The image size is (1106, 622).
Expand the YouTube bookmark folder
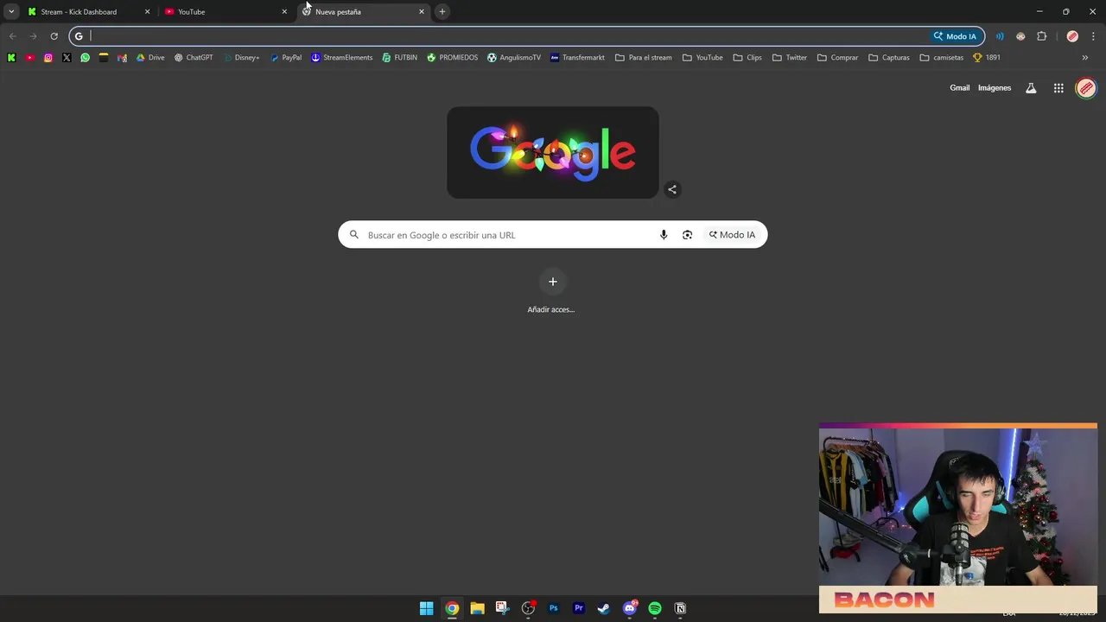click(702, 58)
